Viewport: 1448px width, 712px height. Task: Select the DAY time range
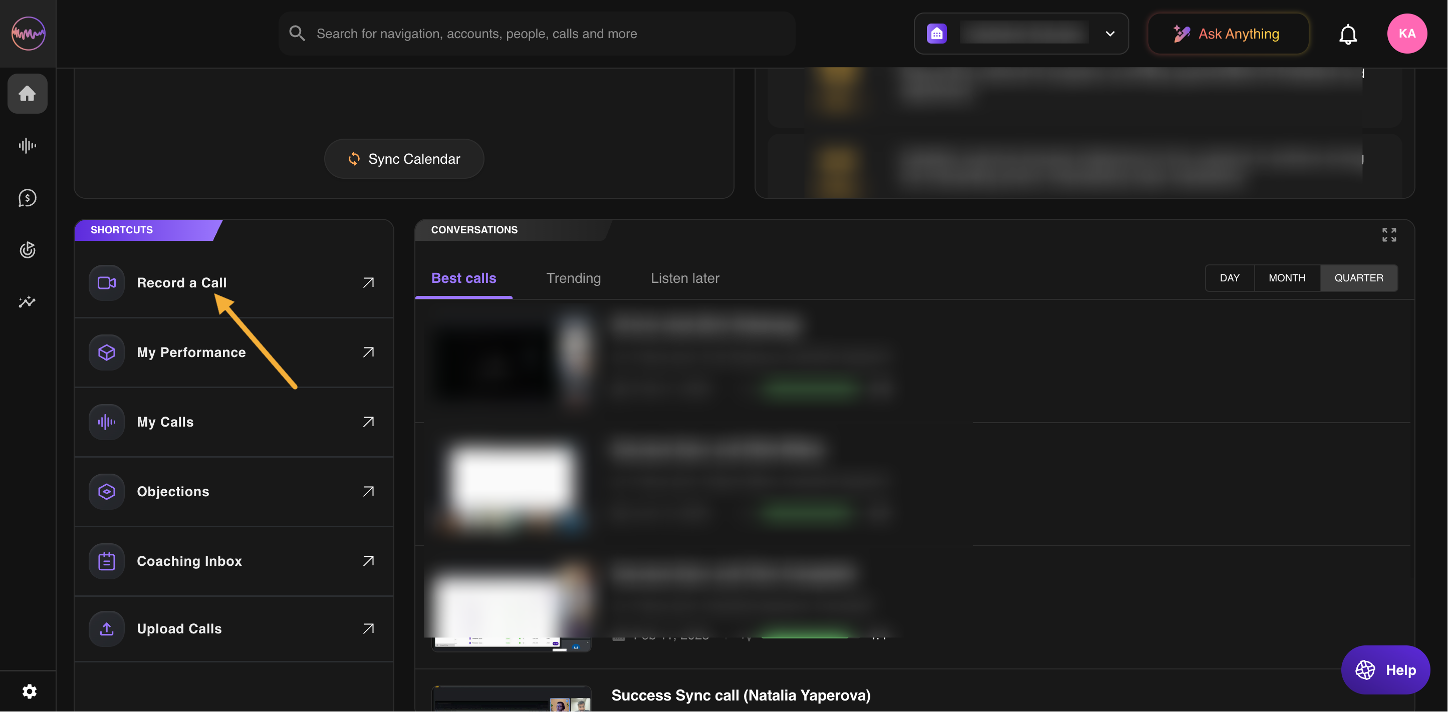pyautogui.click(x=1230, y=278)
